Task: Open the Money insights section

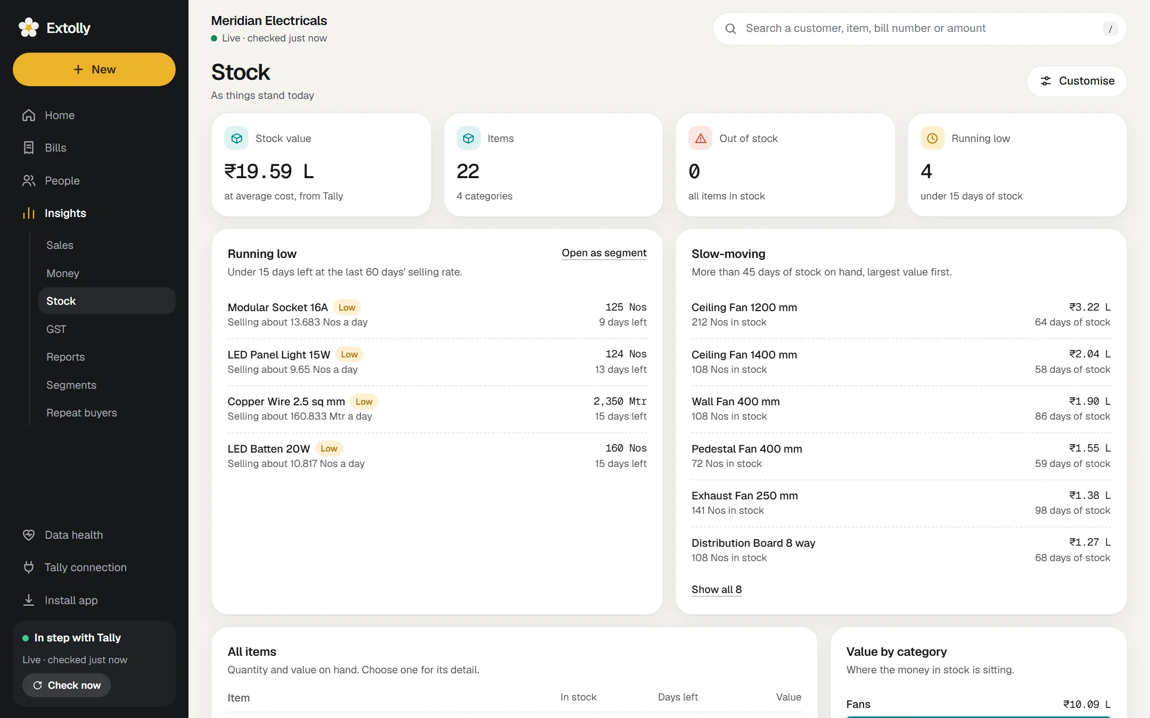Action: tap(107, 273)
